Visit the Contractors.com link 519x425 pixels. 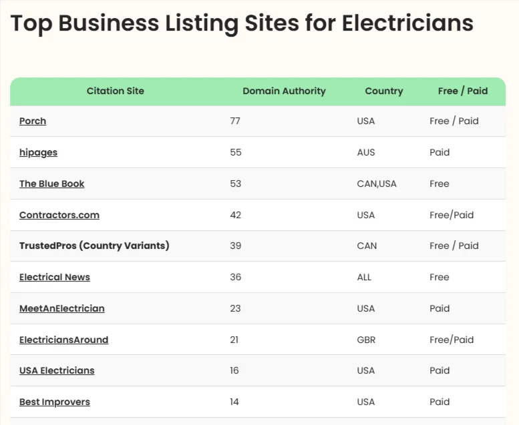[59, 215]
